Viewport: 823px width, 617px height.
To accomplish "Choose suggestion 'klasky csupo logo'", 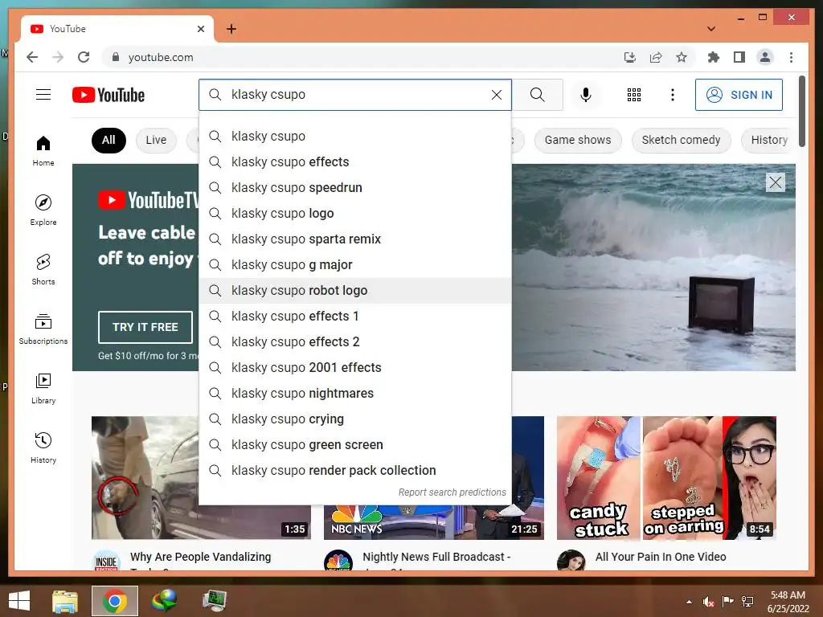I will tap(354, 214).
